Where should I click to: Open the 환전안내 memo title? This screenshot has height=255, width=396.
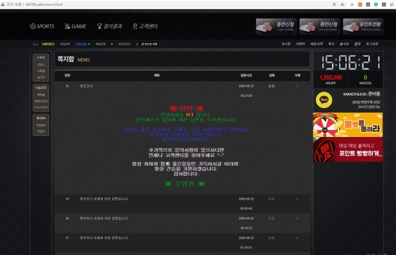(x=86, y=86)
